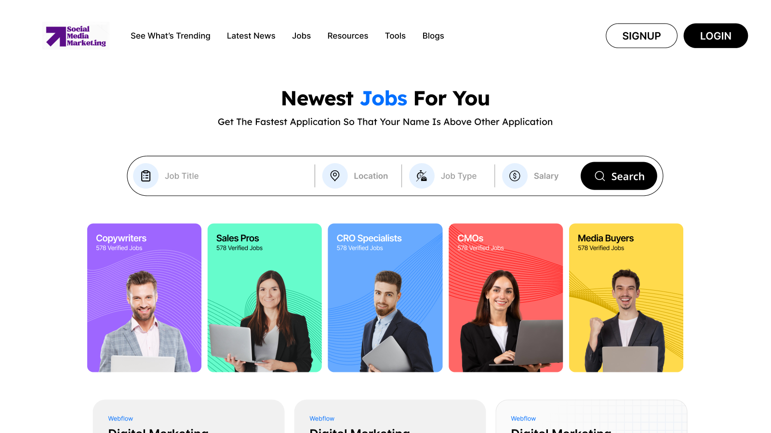Open the purple Copywriters category card
Image resolution: width=771 pixels, height=433 pixels.
(x=144, y=298)
